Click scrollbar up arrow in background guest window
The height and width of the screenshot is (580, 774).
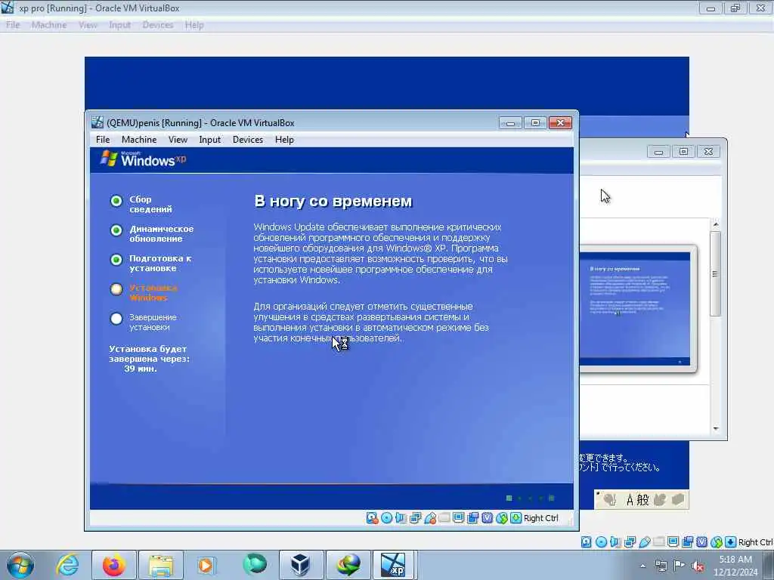[716, 224]
